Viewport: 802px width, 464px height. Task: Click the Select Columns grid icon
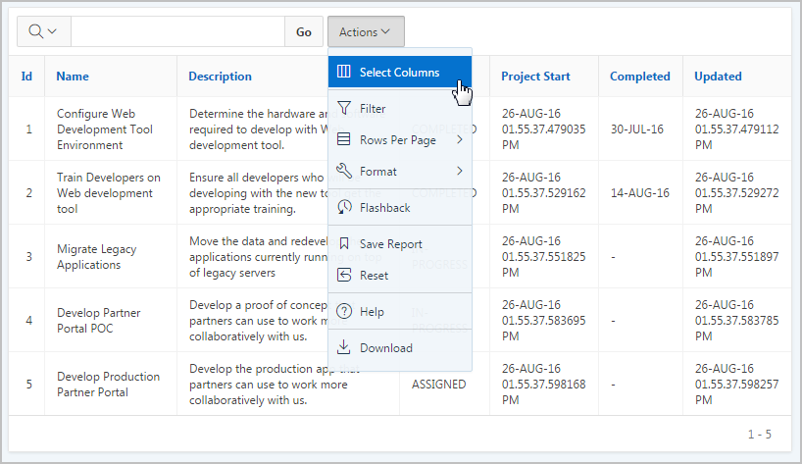[343, 72]
